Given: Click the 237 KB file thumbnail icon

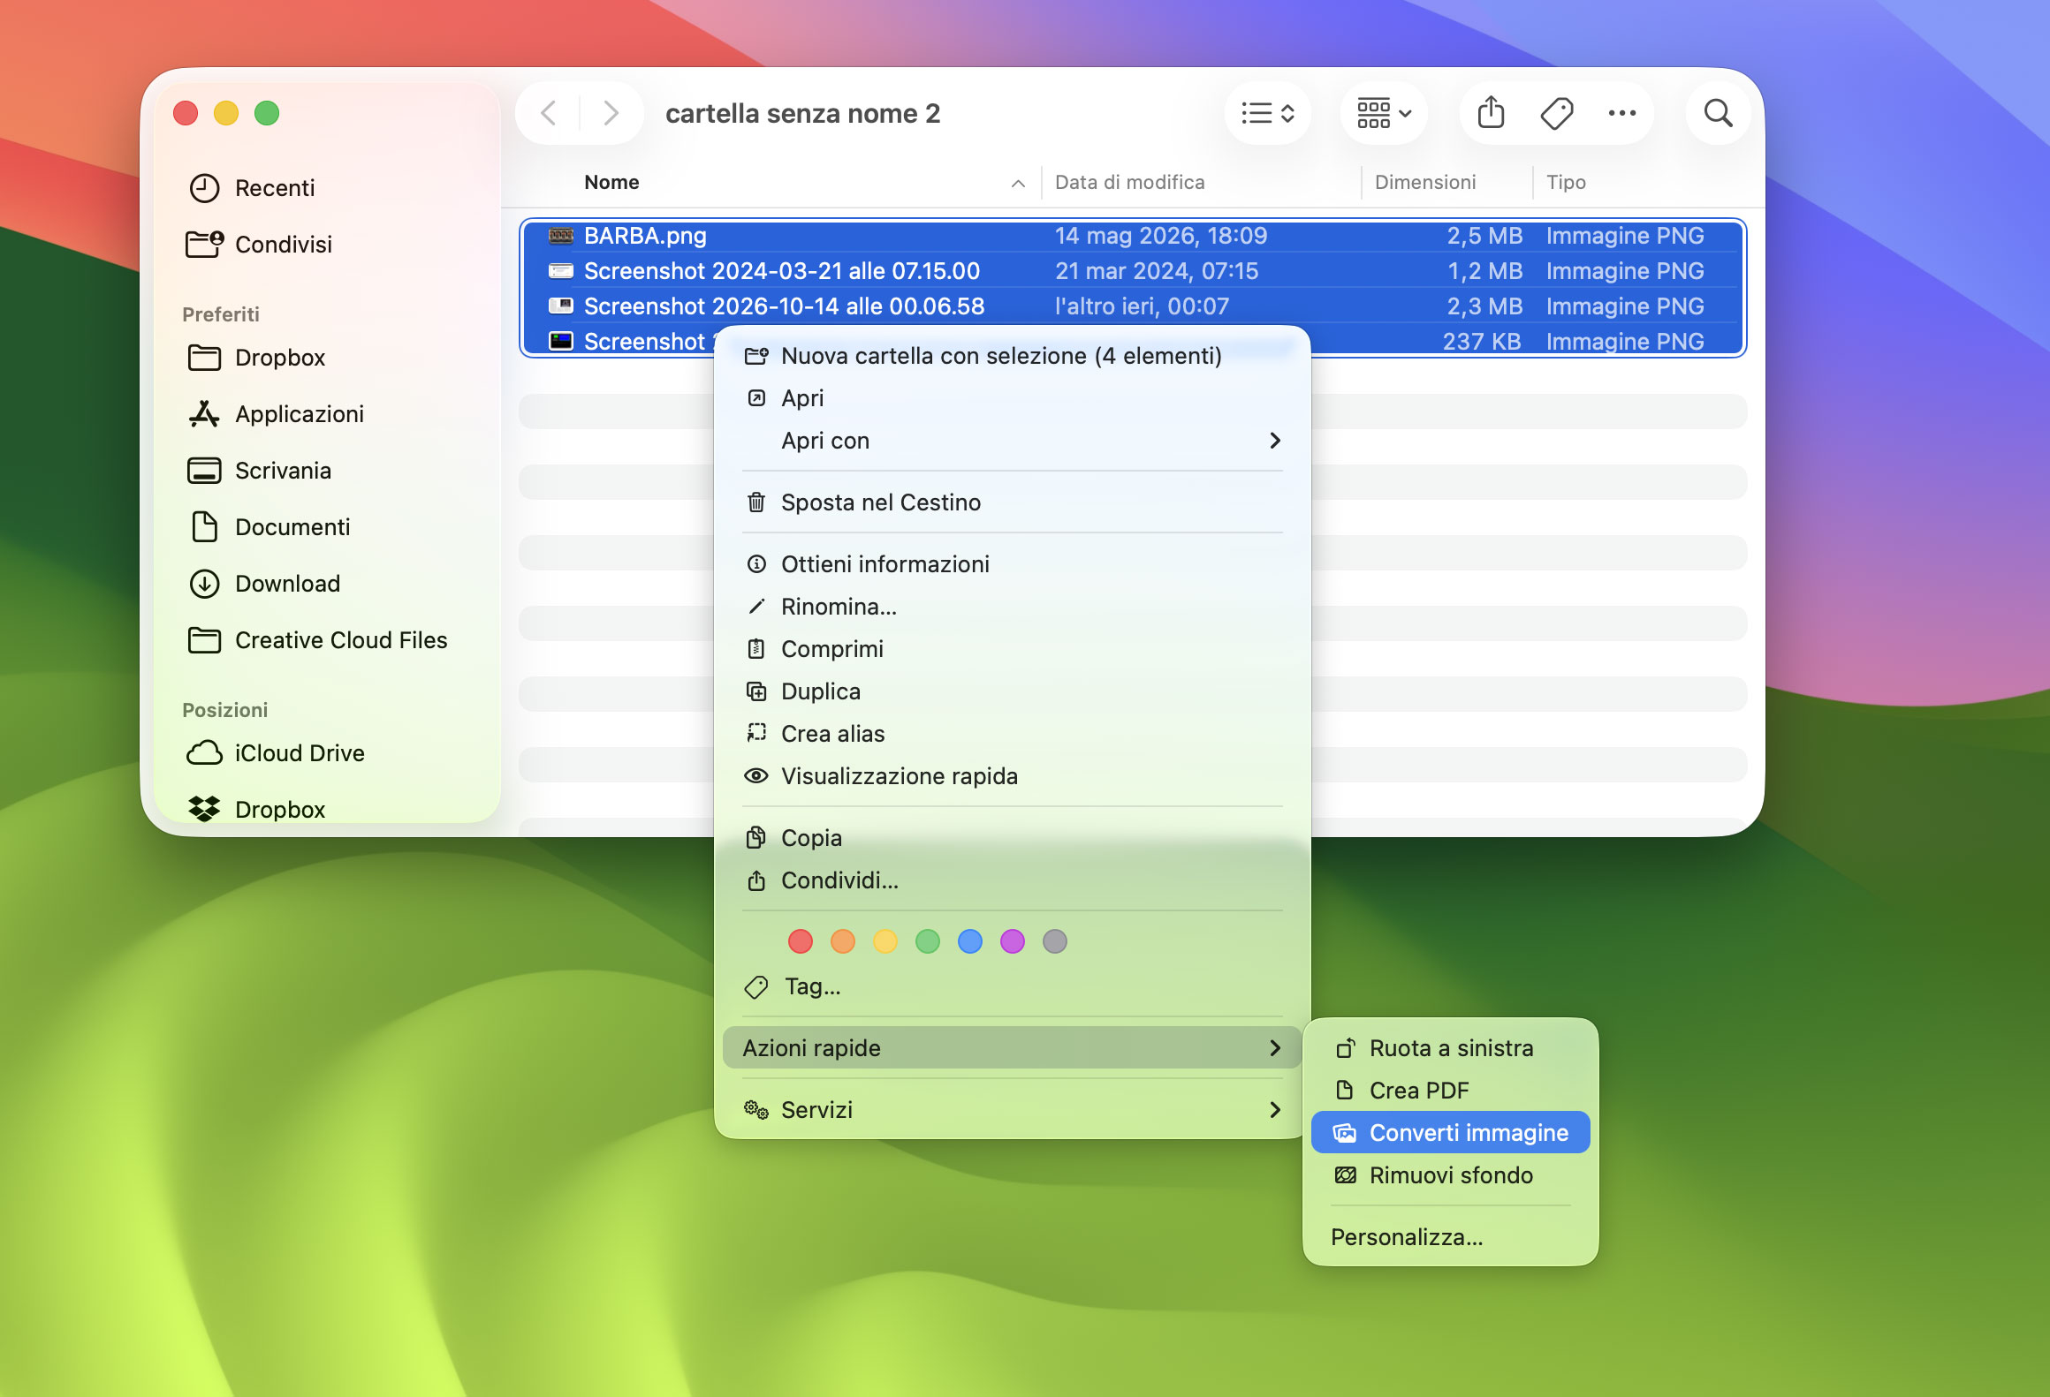Looking at the screenshot, I should coord(561,341).
